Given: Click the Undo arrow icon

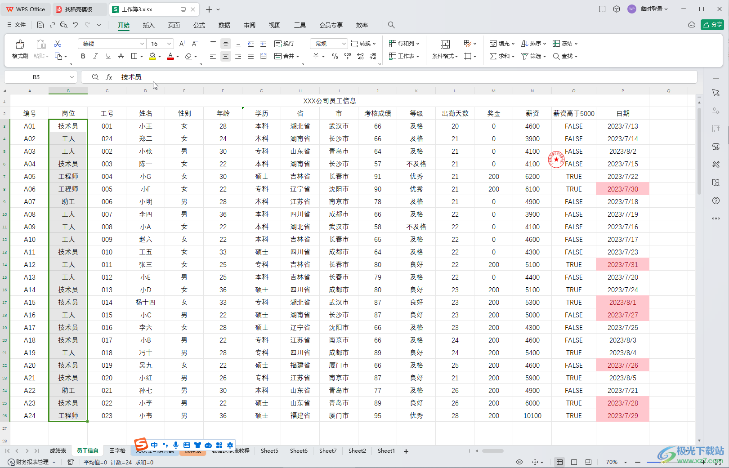Looking at the screenshot, I should coord(76,25).
